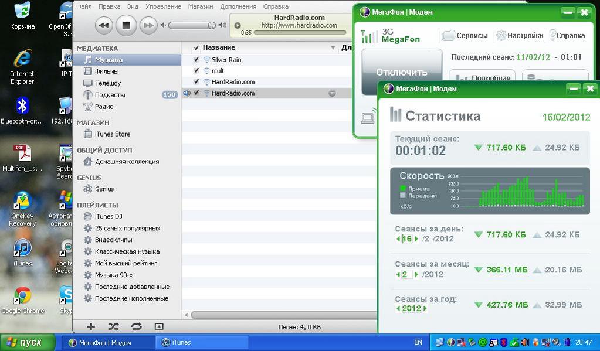
Task: Go to the previous month in Сеансы за месяц
Action: coord(398,274)
